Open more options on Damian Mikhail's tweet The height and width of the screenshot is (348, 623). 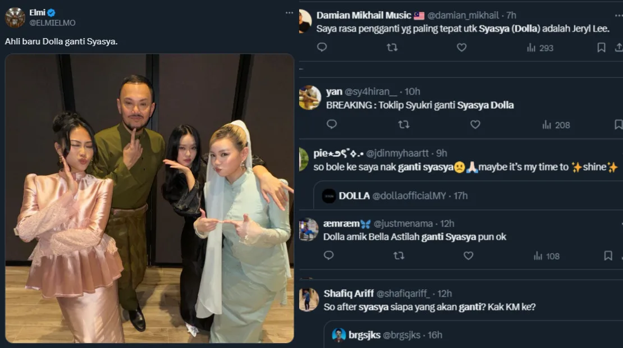pyautogui.click(x=619, y=15)
